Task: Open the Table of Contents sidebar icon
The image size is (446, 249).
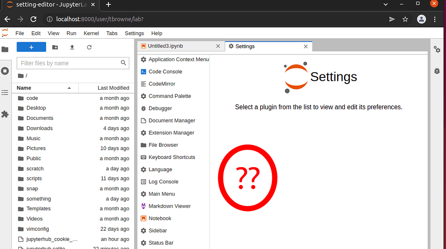Action: tap(5, 92)
